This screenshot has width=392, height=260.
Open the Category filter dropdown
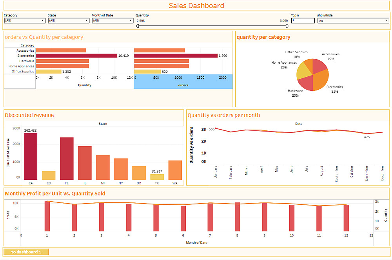click(x=24, y=20)
